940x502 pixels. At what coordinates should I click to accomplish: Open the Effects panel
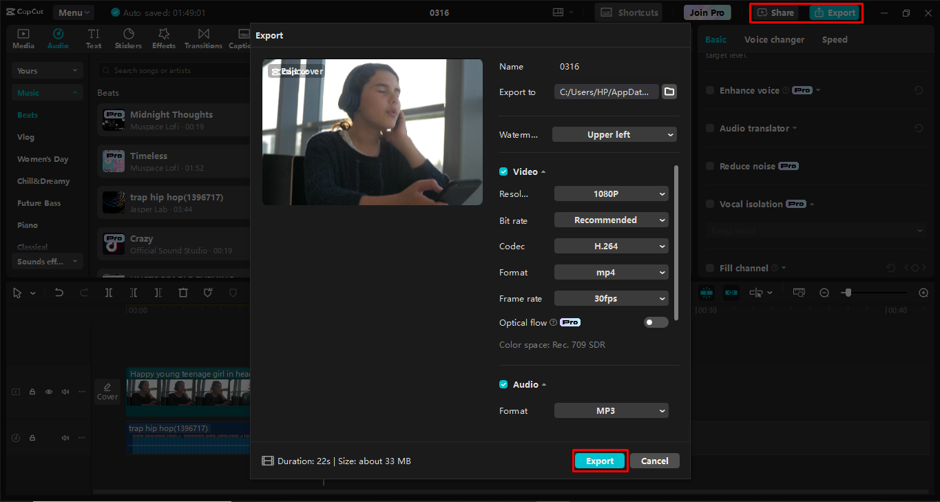163,38
